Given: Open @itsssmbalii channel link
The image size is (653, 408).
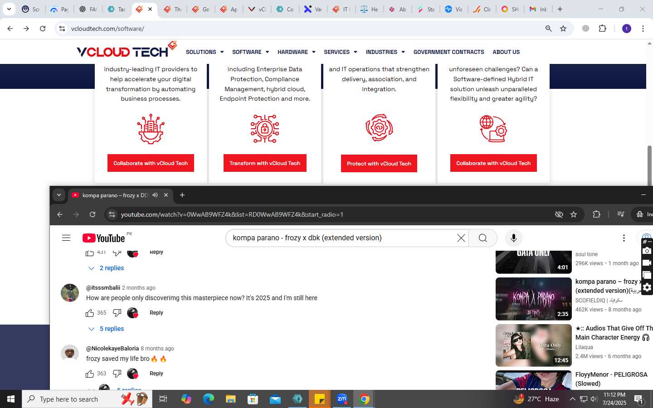Looking at the screenshot, I should click(103, 288).
